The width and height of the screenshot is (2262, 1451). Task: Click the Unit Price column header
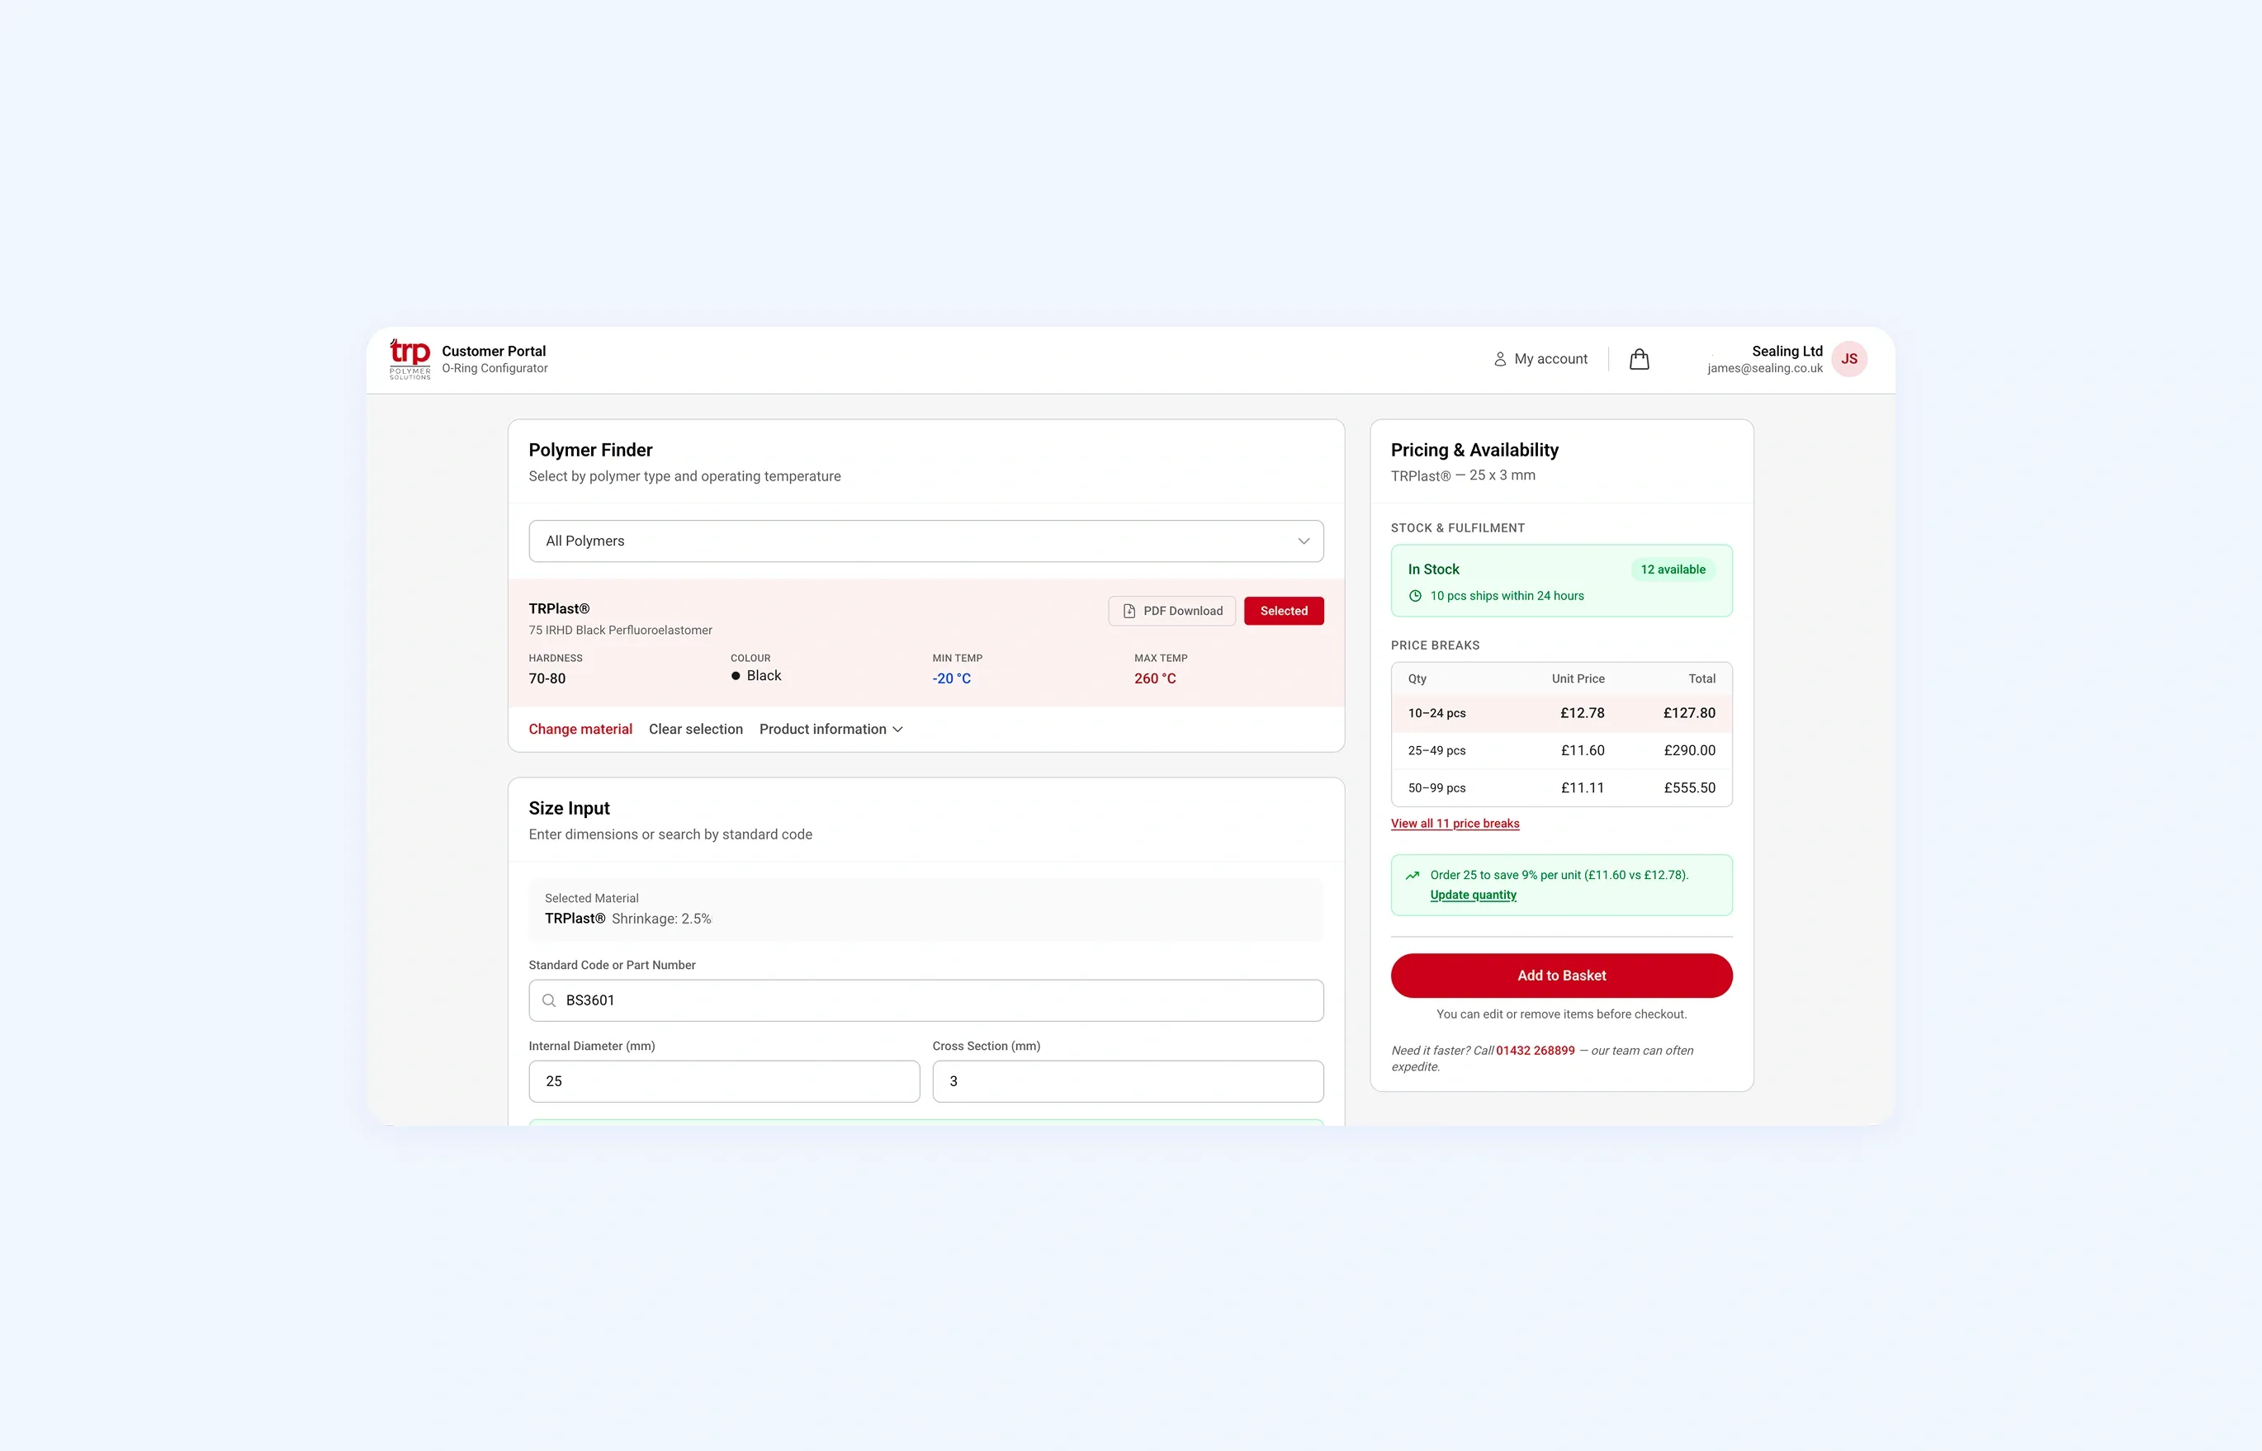point(1578,678)
